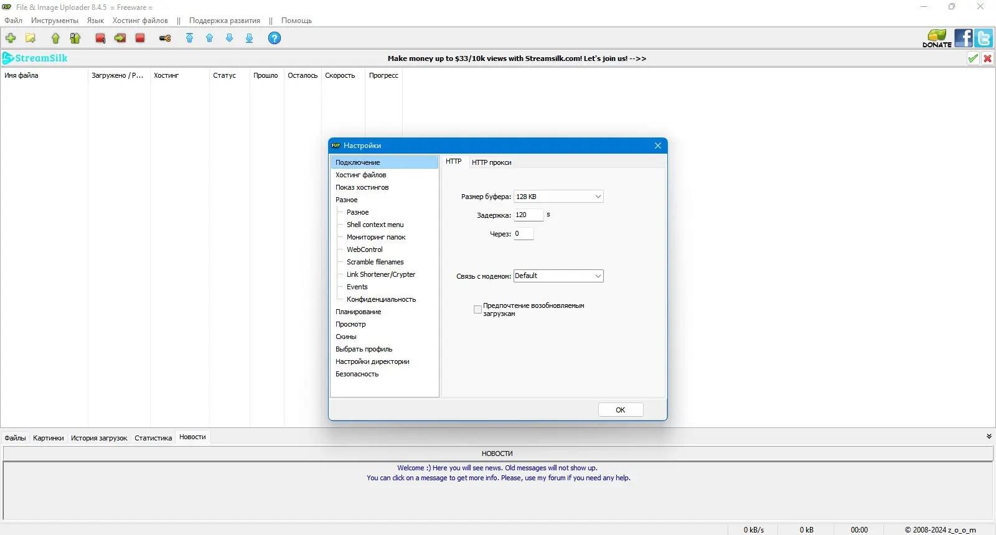Click the 'Скорость' column header
The height and width of the screenshot is (535, 996).
tap(343, 75)
